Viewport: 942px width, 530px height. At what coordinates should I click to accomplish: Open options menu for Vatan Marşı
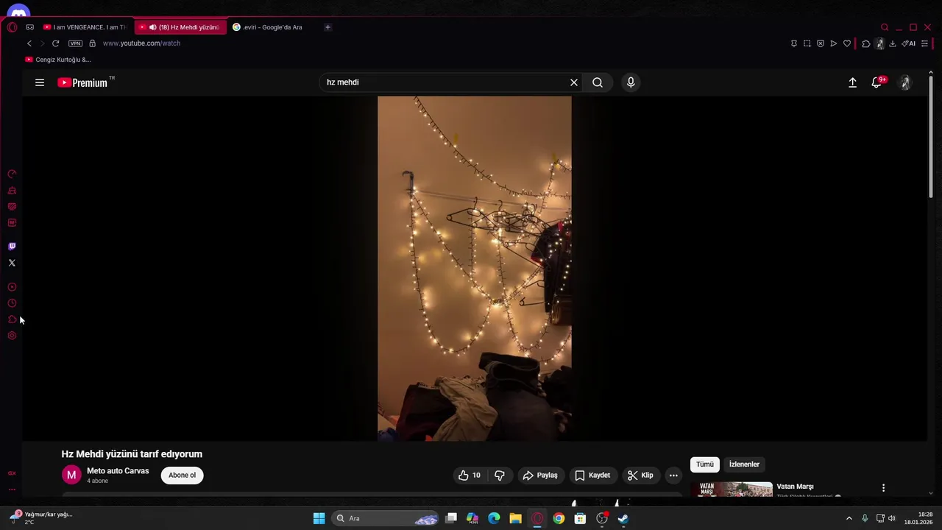click(x=883, y=488)
